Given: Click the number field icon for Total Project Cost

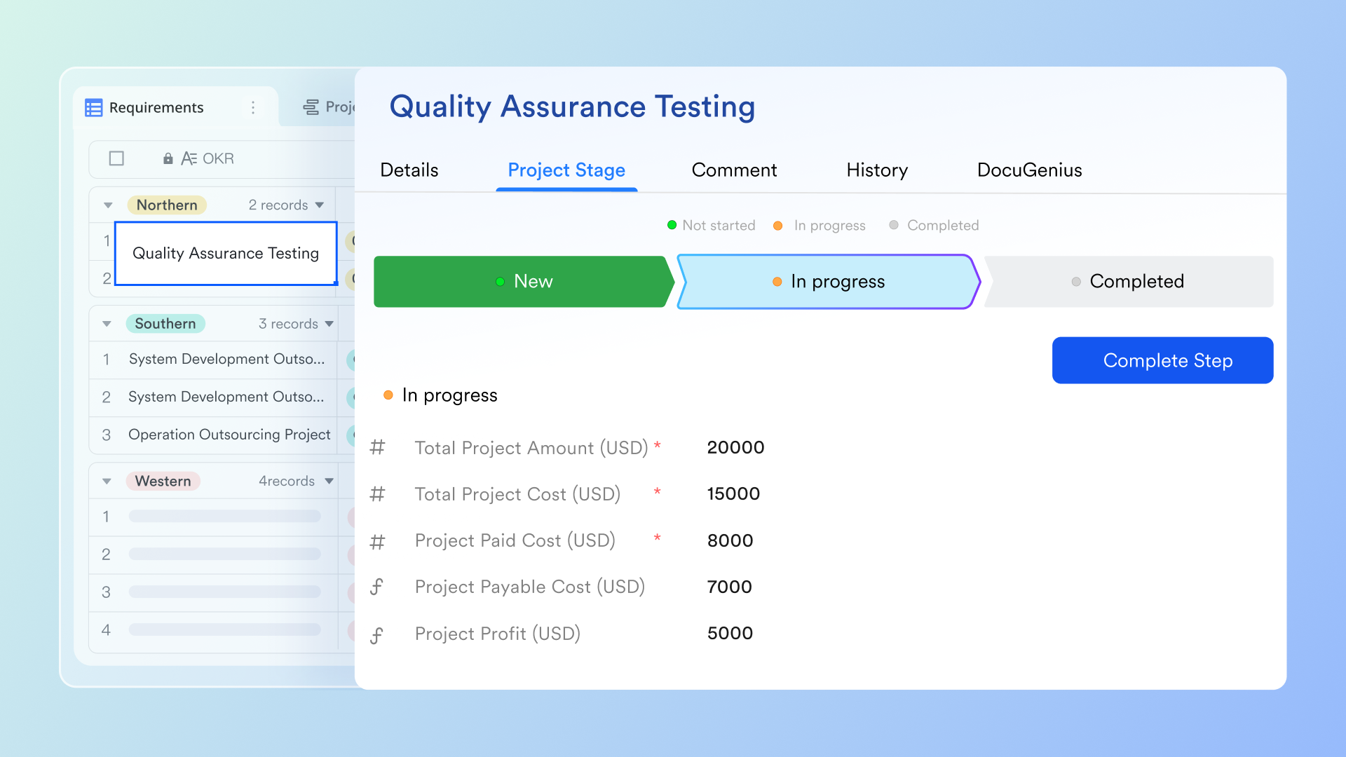Looking at the screenshot, I should click(377, 494).
